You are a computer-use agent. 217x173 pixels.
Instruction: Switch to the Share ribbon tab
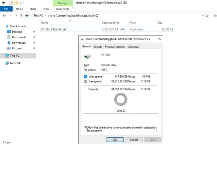click(x=33, y=9)
